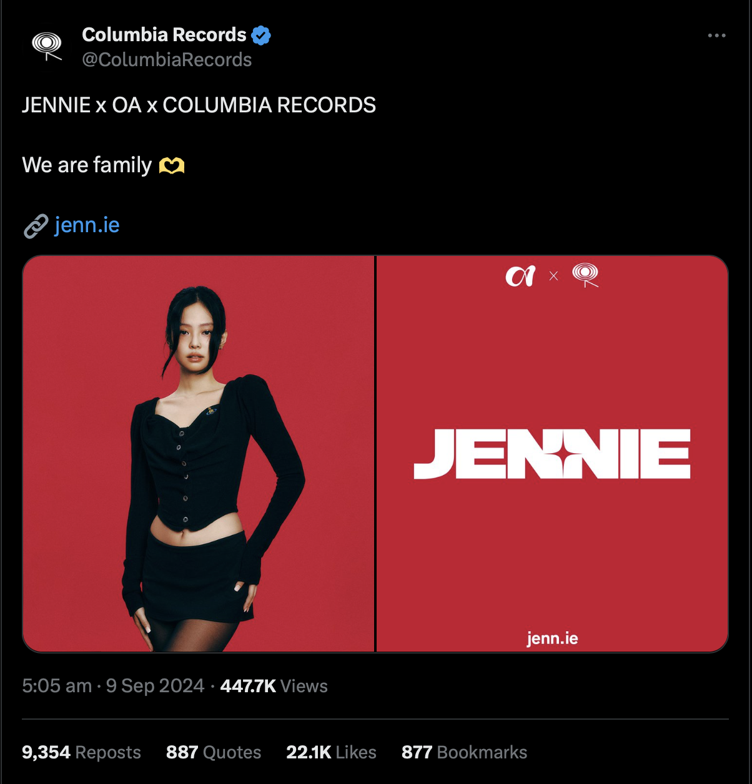This screenshot has width=752, height=784.
Task: Click the small x between the logos
Action: (x=553, y=276)
